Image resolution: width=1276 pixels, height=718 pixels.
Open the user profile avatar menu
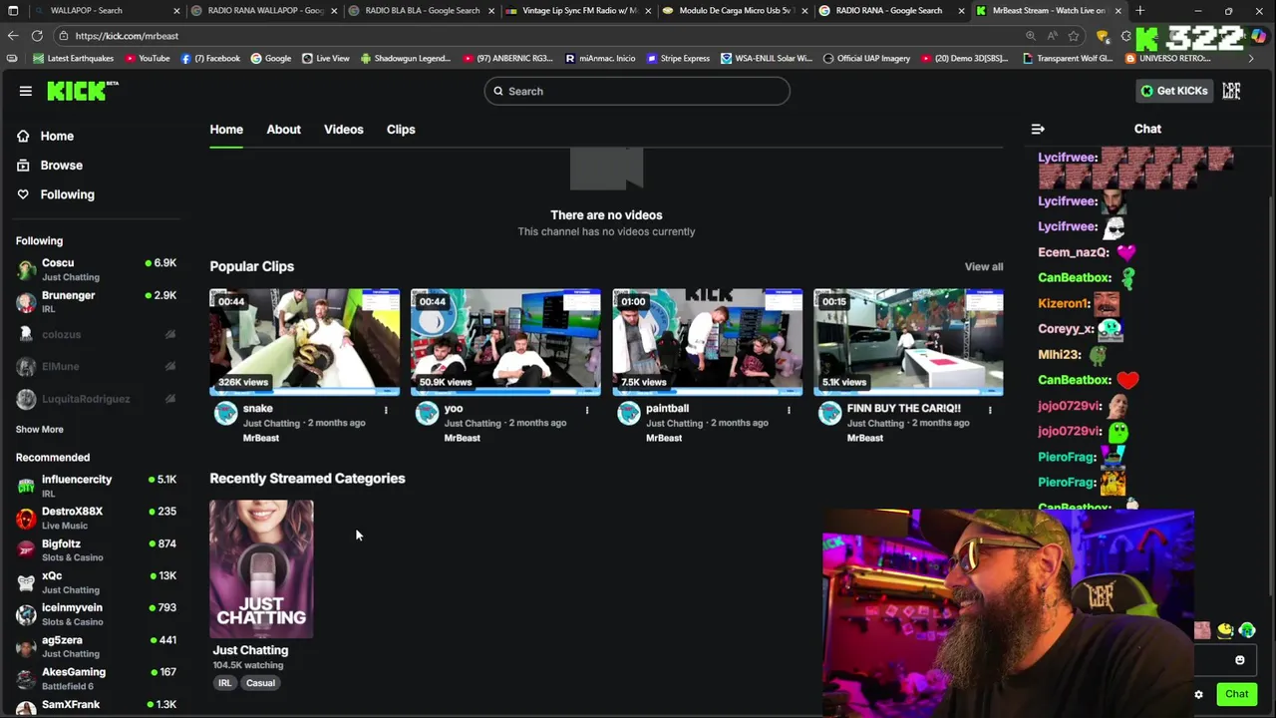1232,91
